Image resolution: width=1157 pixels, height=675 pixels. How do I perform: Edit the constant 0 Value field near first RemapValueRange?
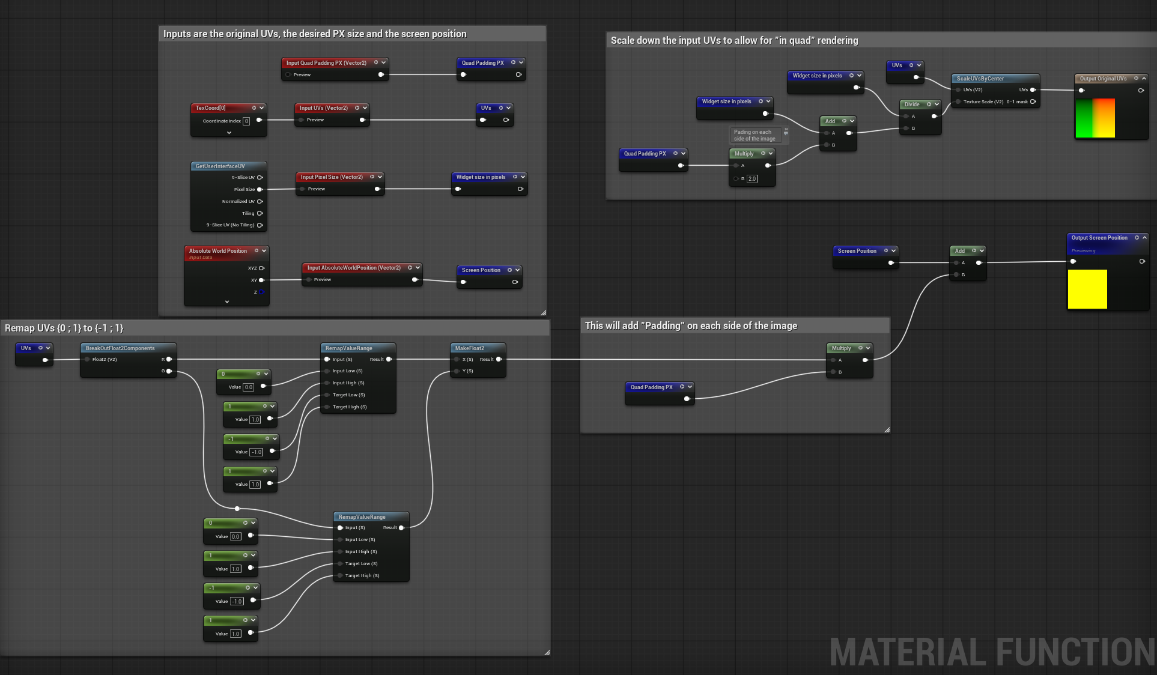(249, 387)
